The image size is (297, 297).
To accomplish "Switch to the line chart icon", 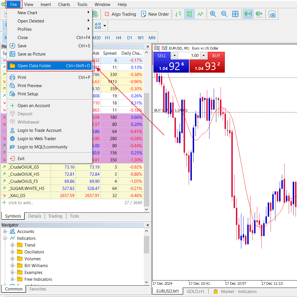I will coord(201,14).
